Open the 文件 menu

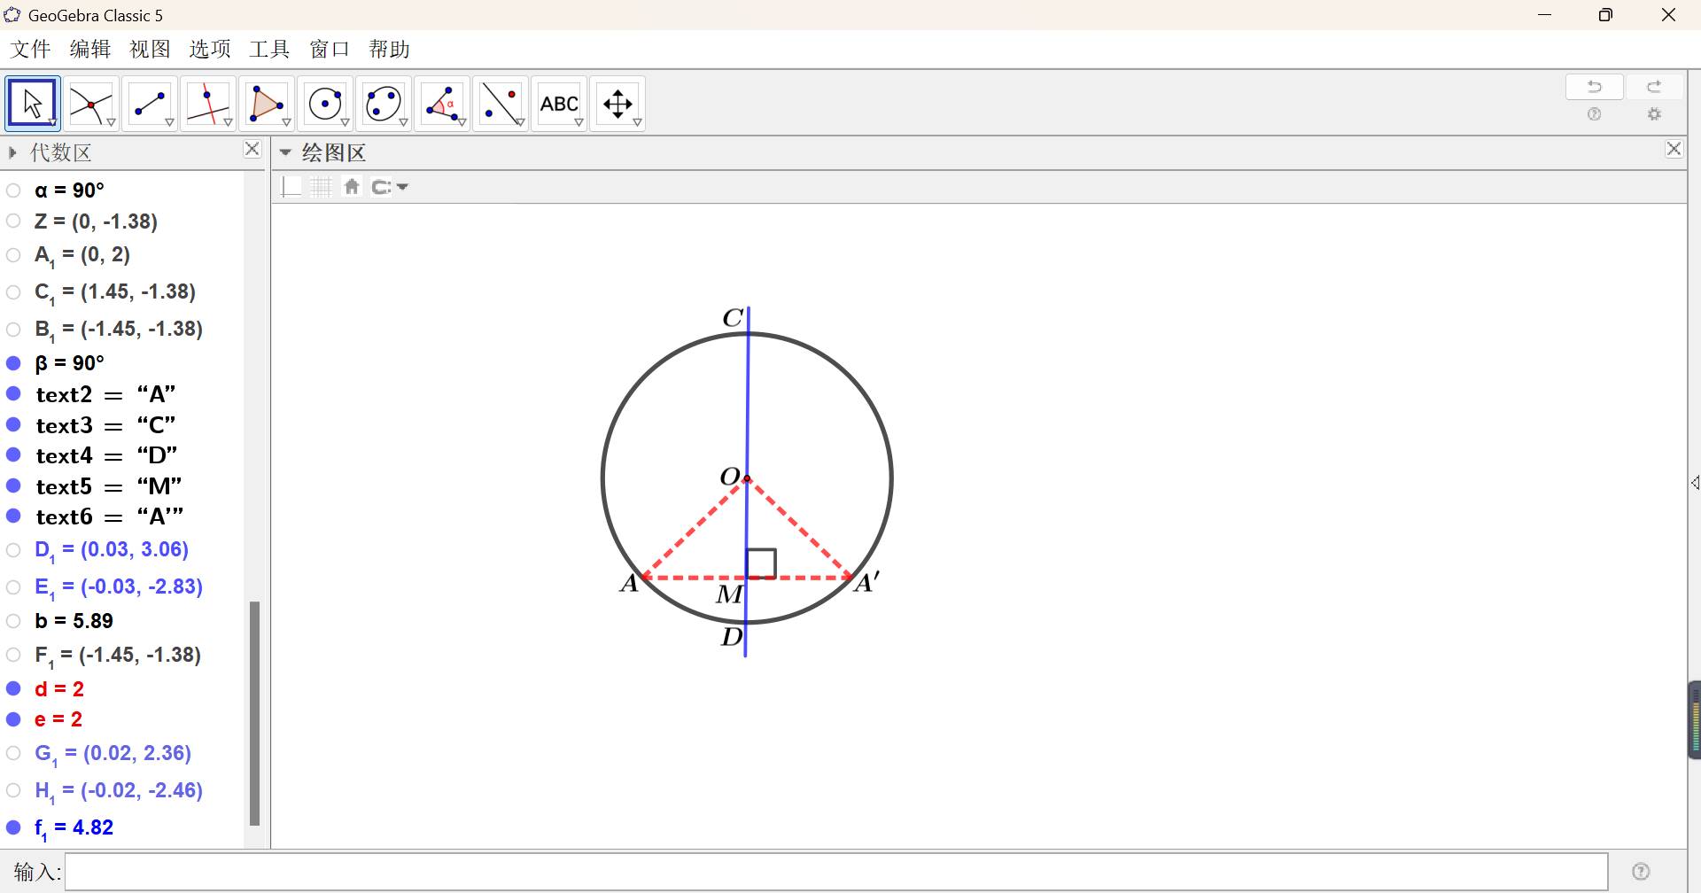30,50
